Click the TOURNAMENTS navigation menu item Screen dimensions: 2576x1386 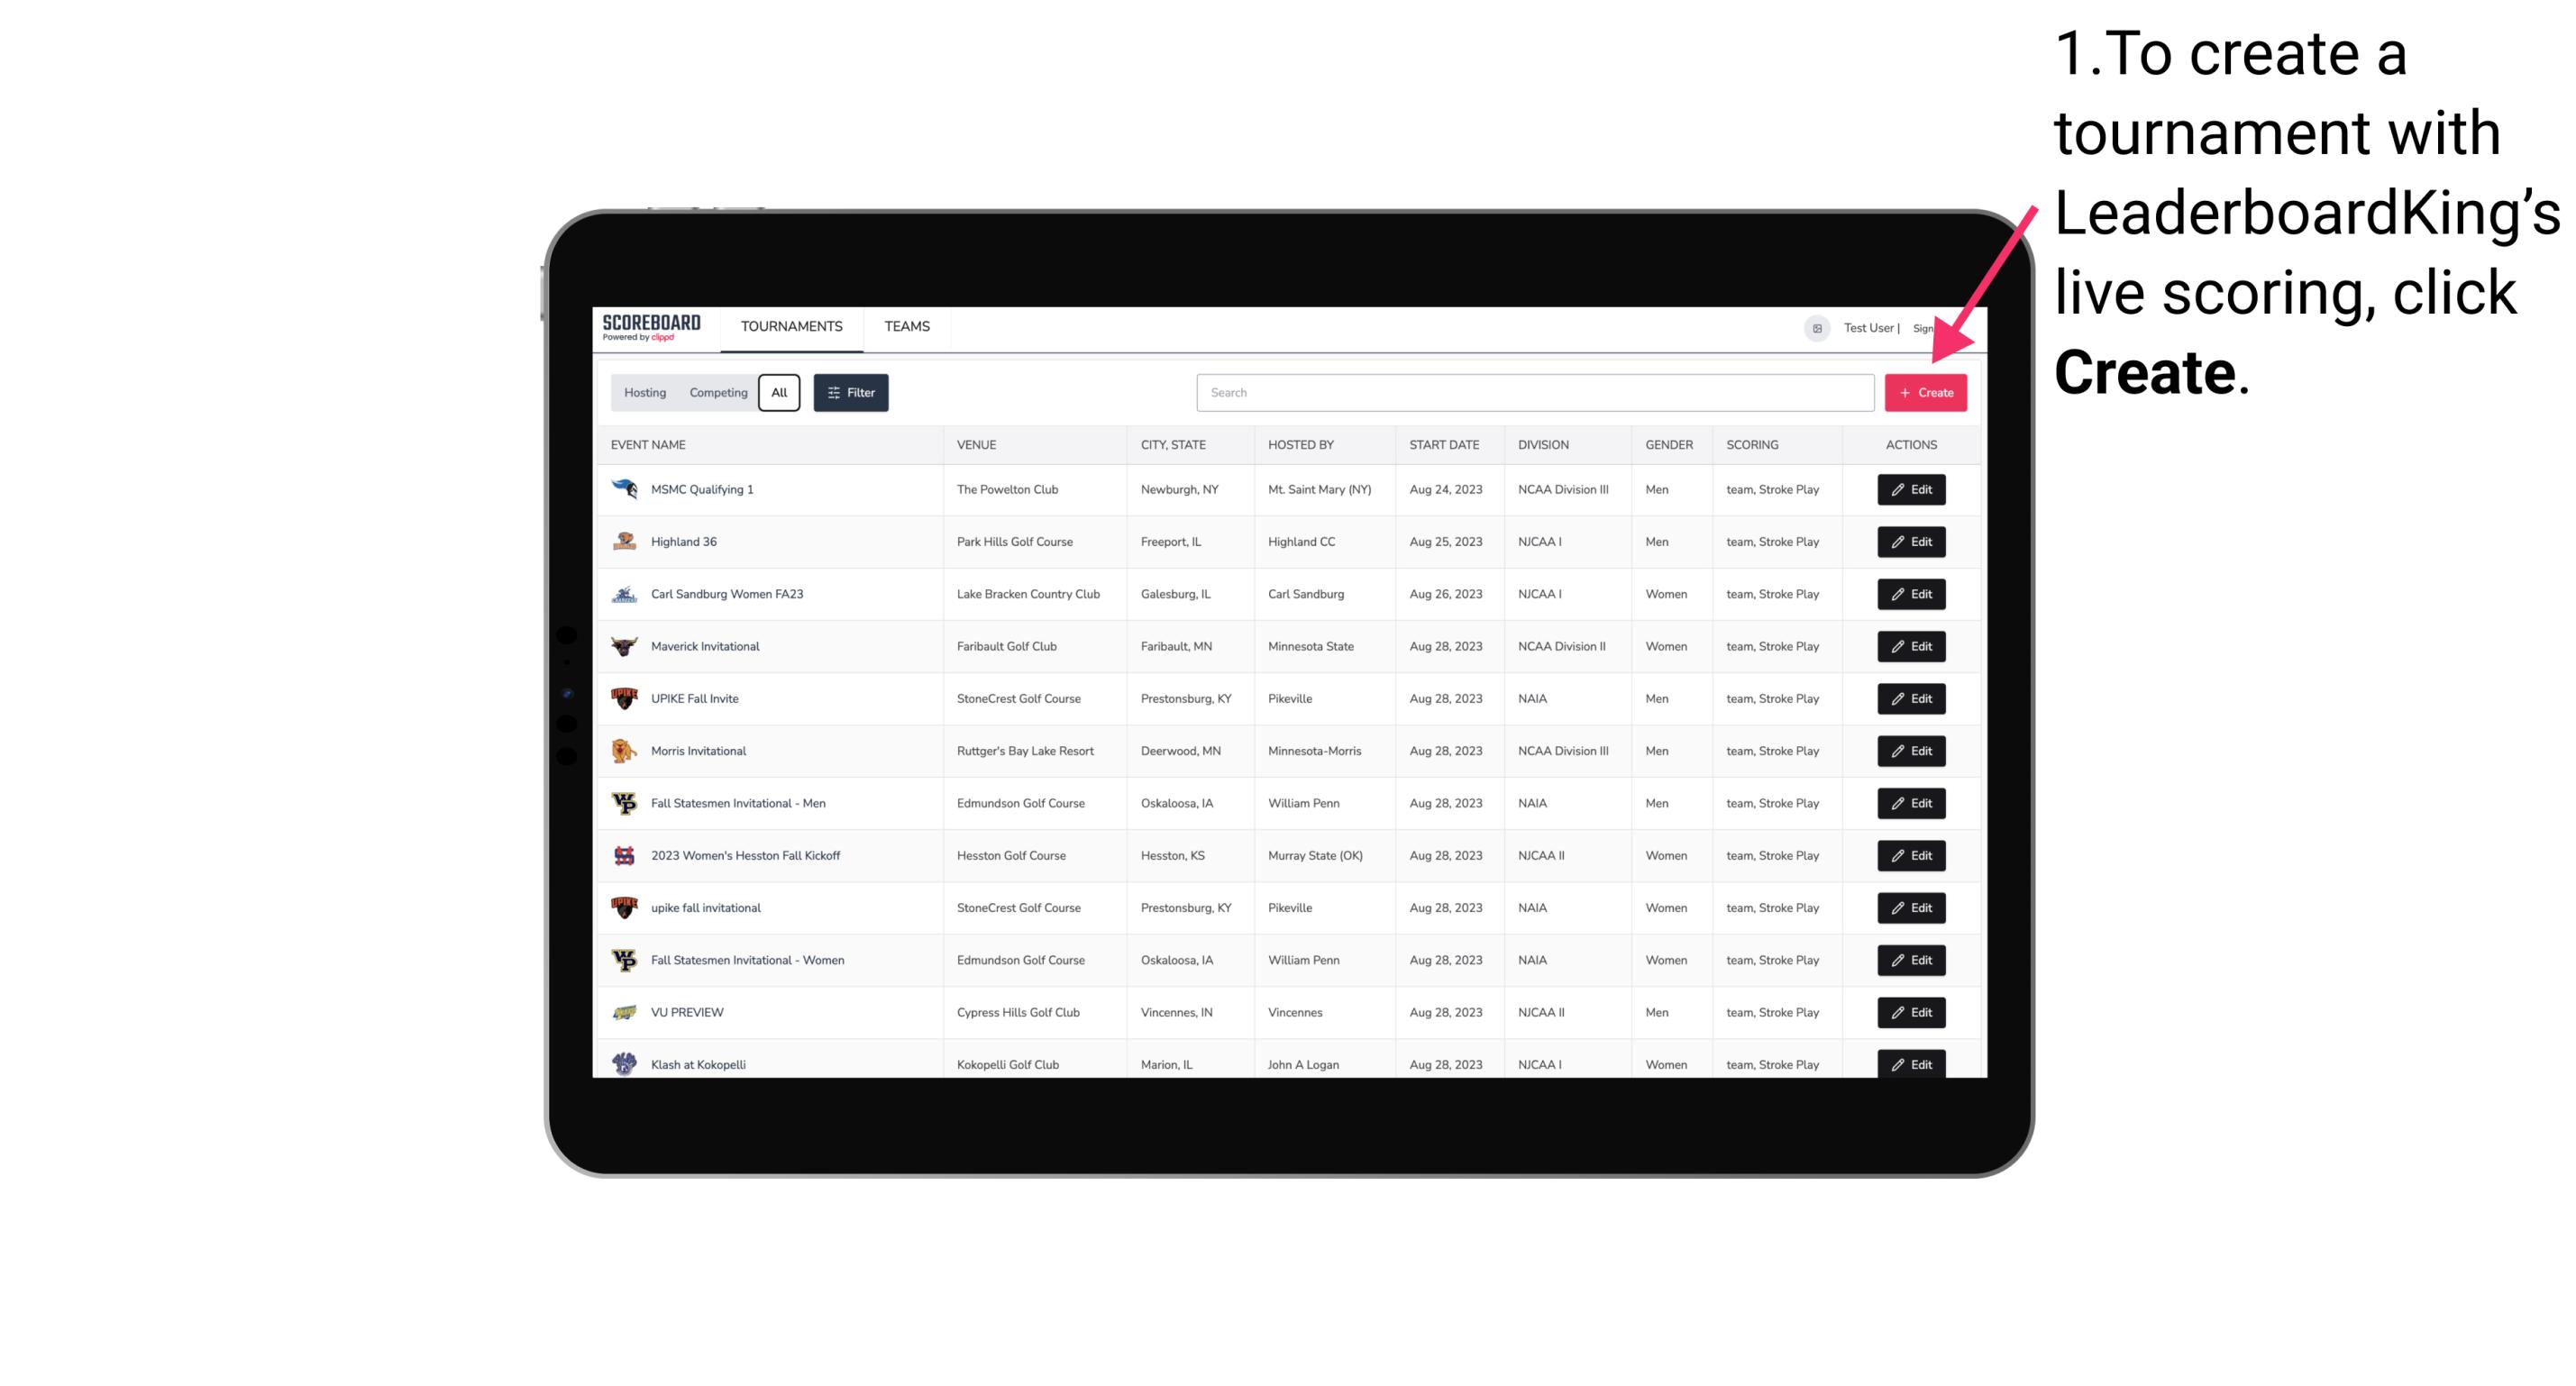click(792, 326)
